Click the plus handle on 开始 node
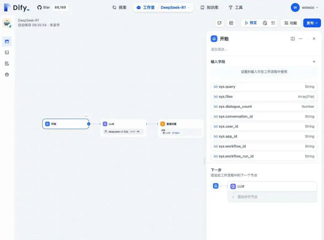The image size is (324, 240). tap(88, 124)
